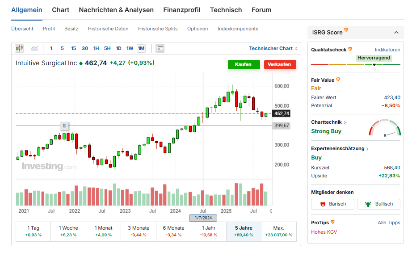The image size is (412, 256).
Task: Click the split marker 'S' on chart
Action: pos(64,126)
